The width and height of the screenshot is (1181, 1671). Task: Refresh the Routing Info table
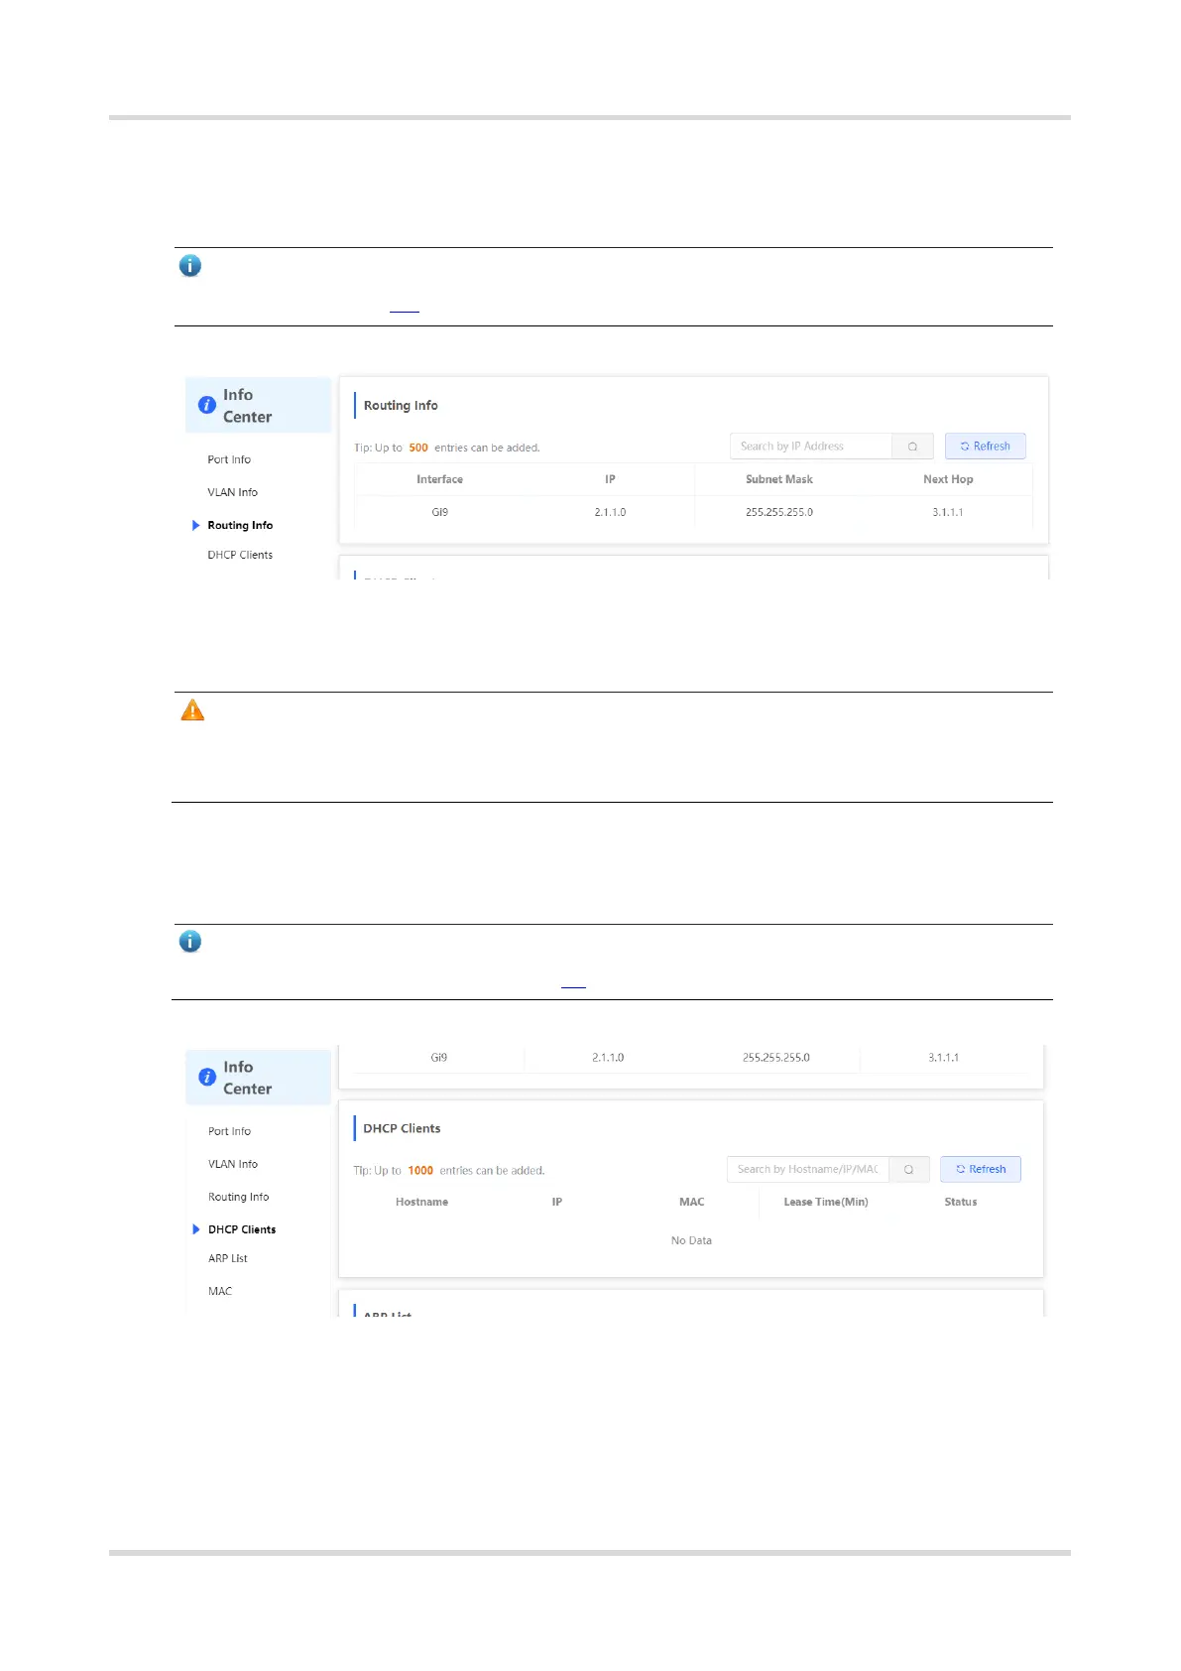[x=985, y=447]
